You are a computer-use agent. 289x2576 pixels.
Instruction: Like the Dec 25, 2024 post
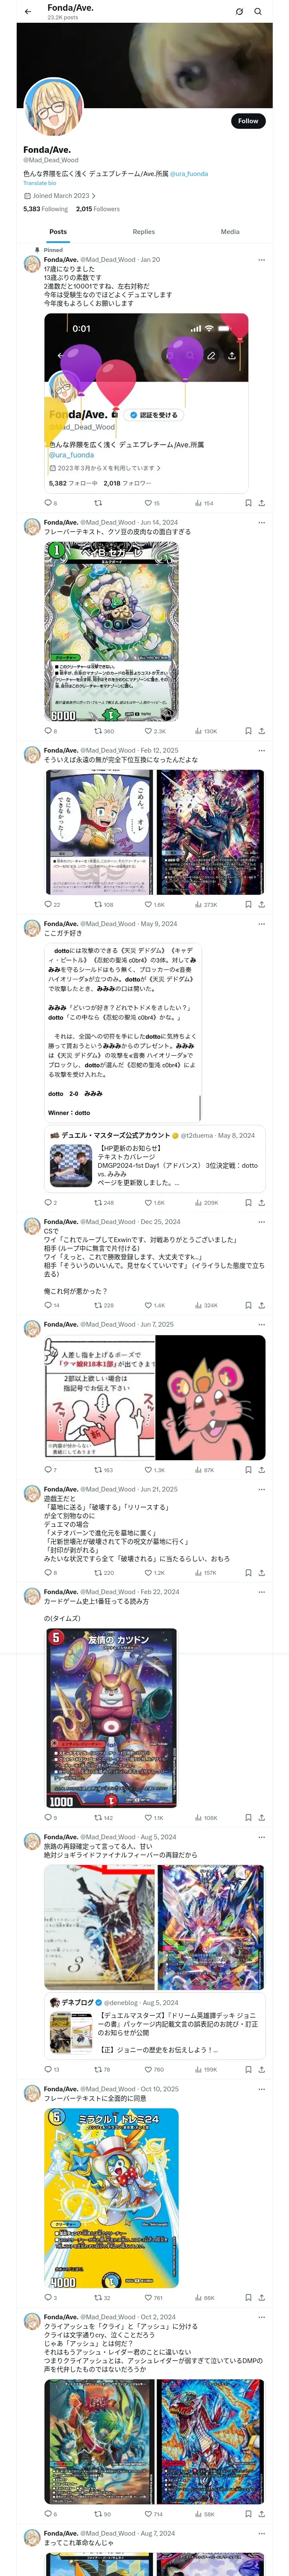(x=147, y=1305)
